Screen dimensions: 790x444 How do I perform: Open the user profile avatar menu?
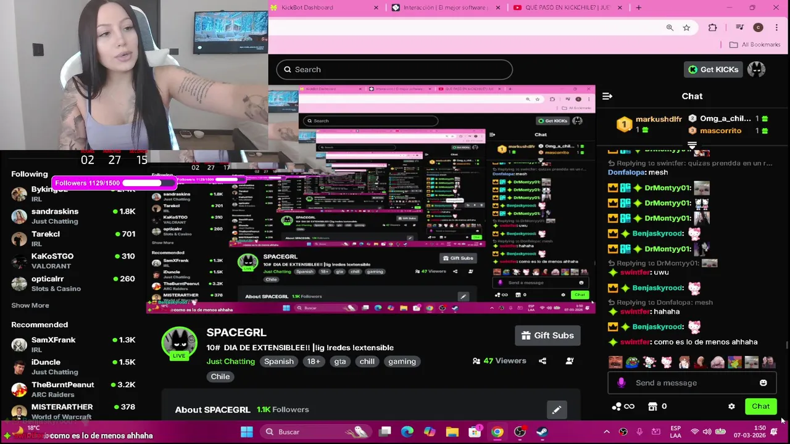tap(756, 70)
